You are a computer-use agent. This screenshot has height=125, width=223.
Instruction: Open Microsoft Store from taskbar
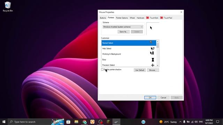(x=68, y=122)
